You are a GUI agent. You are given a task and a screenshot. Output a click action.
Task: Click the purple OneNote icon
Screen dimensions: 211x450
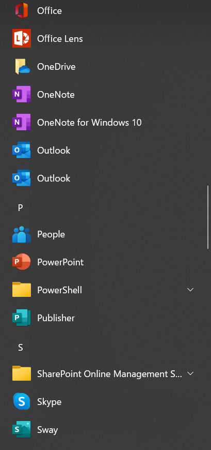click(x=22, y=94)
